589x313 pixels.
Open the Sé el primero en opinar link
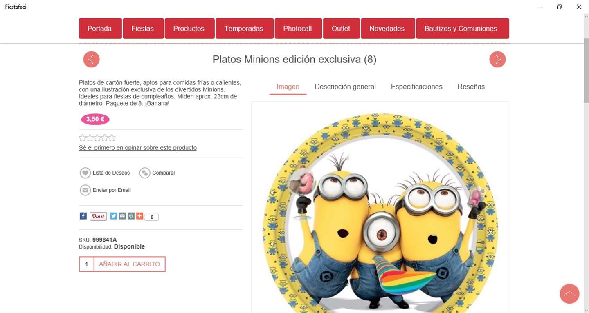138,148
